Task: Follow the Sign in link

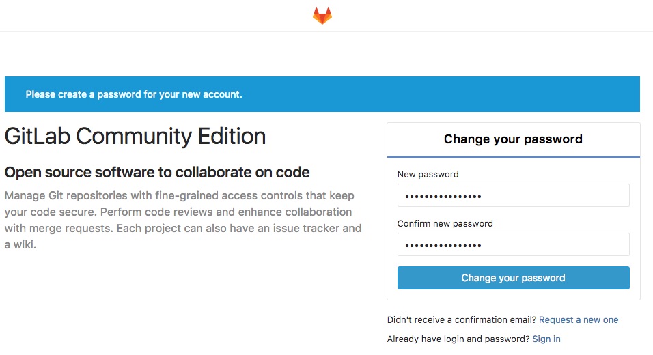Action: coord(546,339)
